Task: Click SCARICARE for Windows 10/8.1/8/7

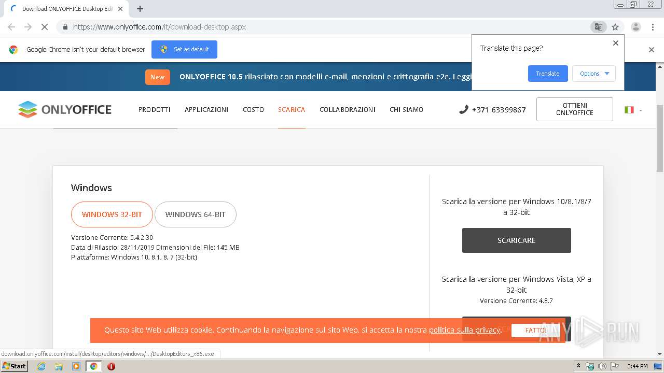Action: click(517, 240)
